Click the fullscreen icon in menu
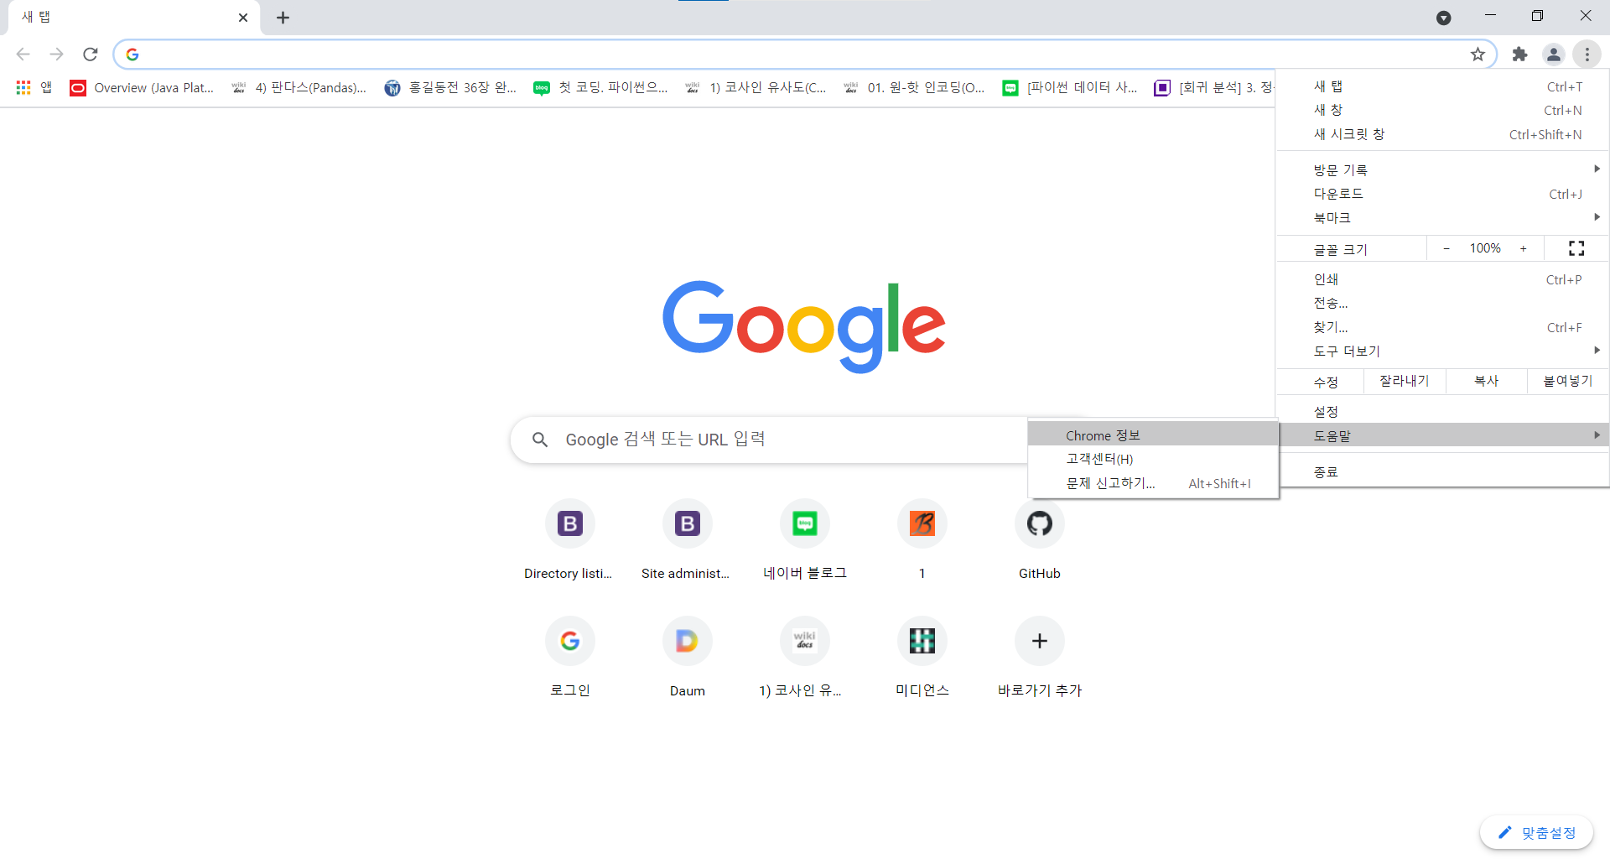 tap(1576, 248)
